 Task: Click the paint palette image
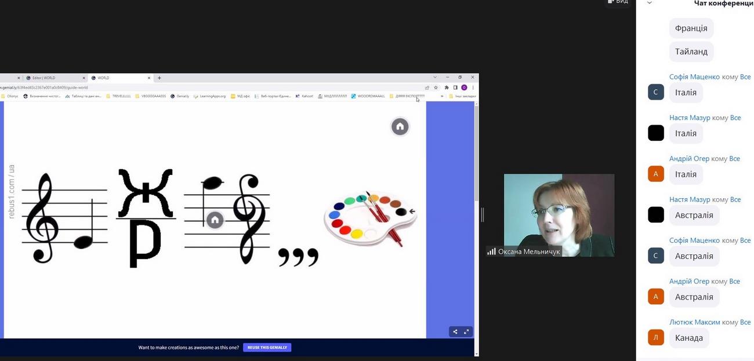(x=370, y=217)
